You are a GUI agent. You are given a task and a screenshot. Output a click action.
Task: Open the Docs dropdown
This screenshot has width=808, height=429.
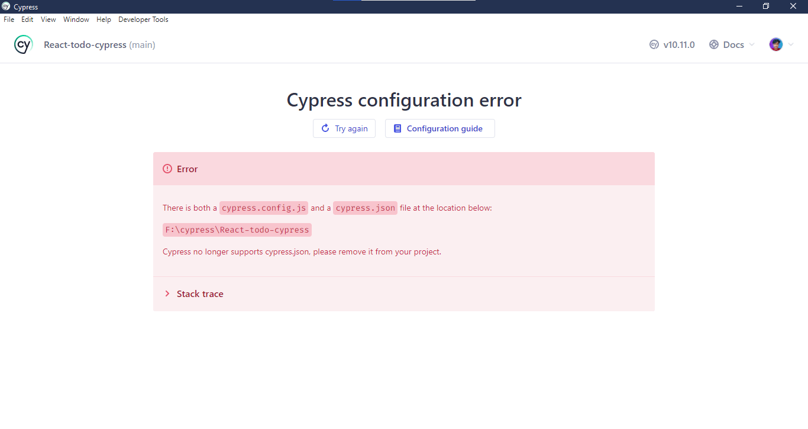point(732,44)
